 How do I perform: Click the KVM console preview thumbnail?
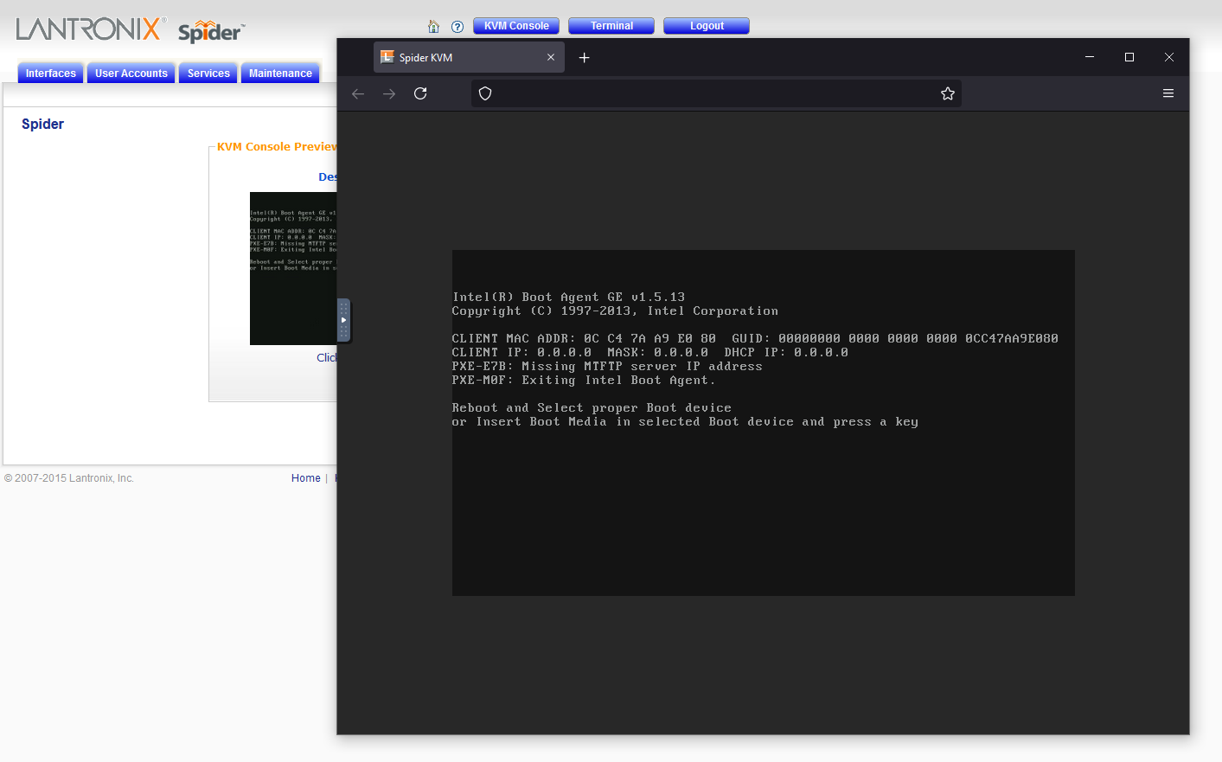tap(292, 268)
